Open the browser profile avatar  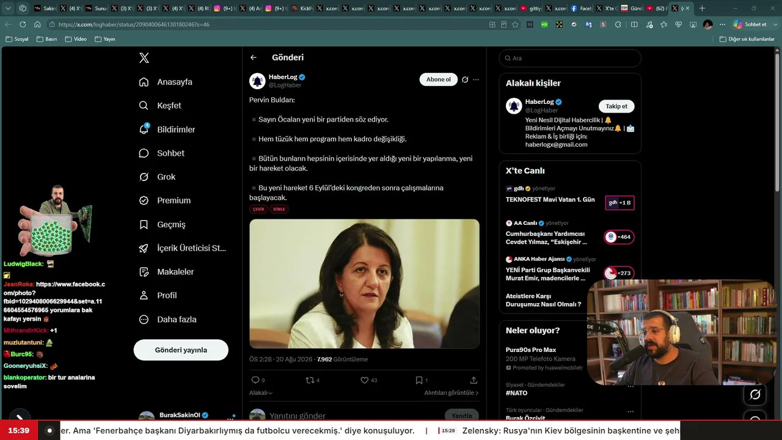pyautogui.click(x=707, y=24)
